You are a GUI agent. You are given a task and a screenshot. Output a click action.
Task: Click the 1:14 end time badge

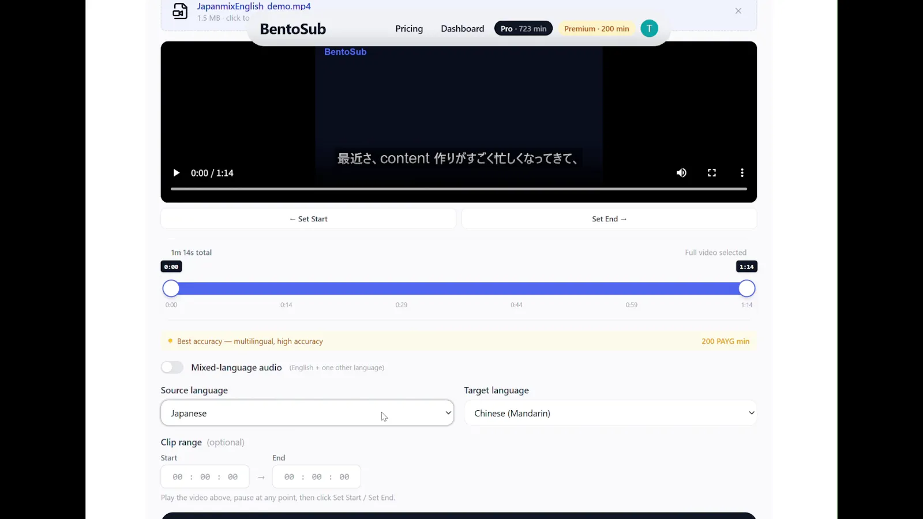tap(746, 267)
